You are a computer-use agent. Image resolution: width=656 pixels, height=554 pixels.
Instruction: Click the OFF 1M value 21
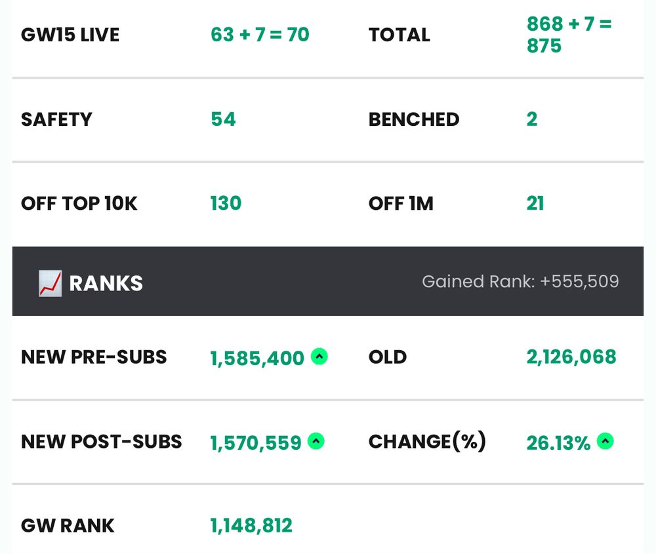tap(535, 203)
